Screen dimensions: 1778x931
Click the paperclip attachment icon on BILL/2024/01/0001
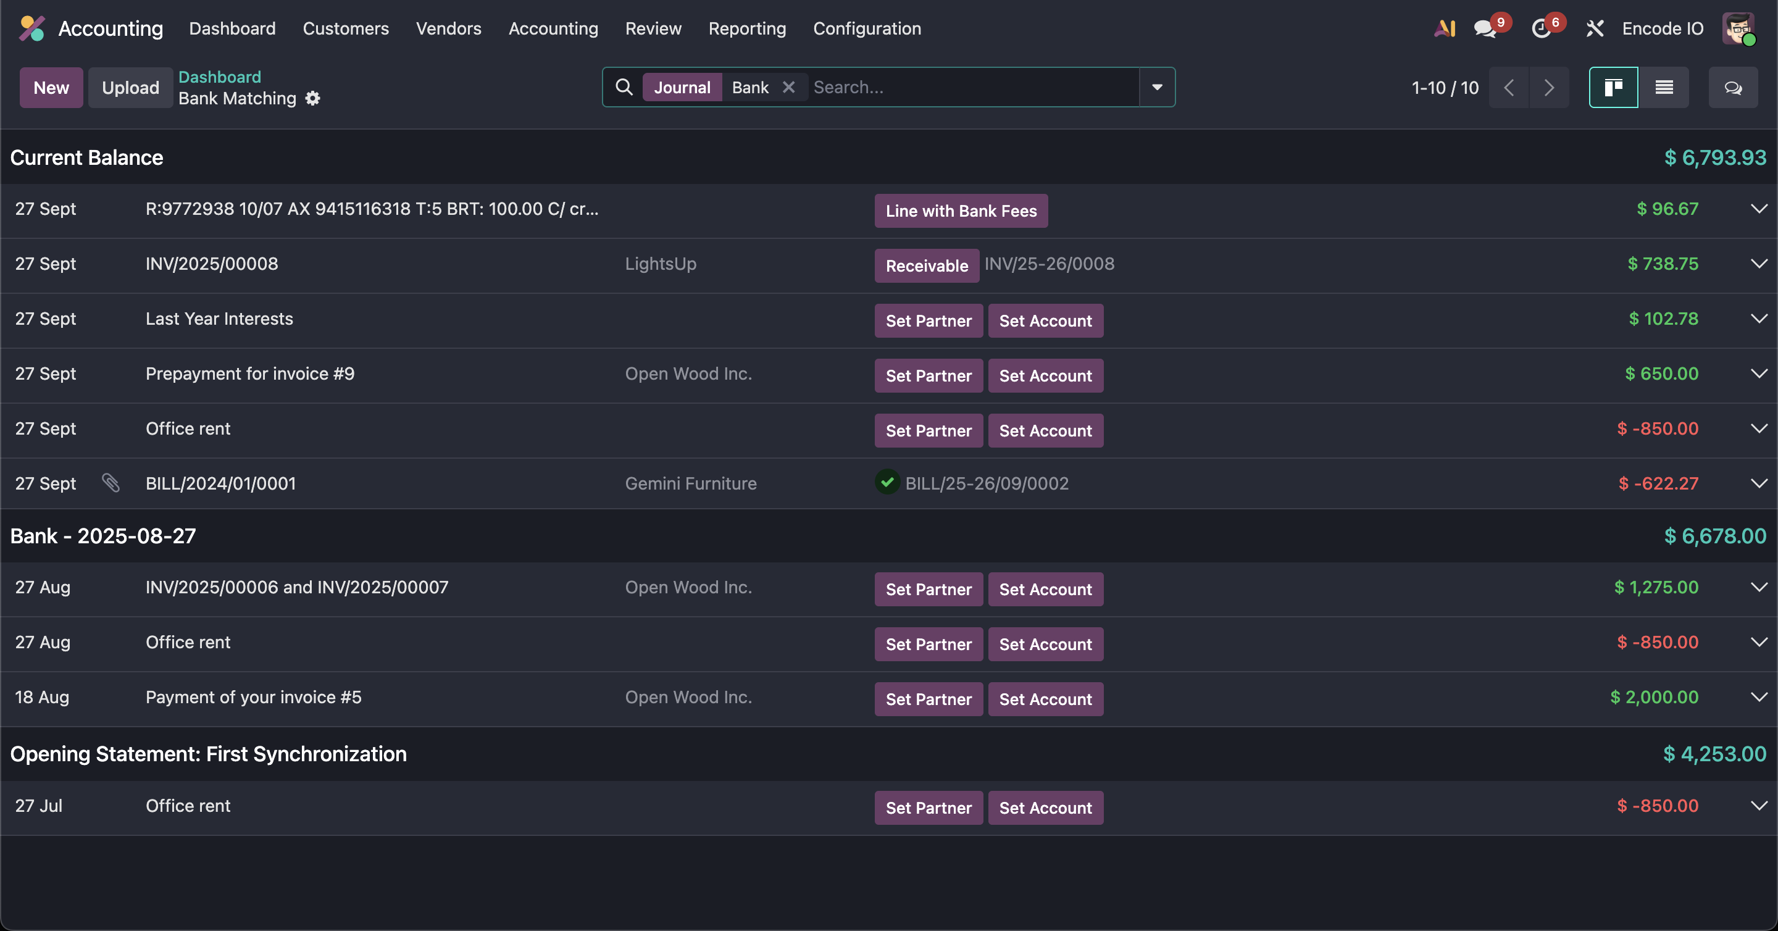(111, 482)
